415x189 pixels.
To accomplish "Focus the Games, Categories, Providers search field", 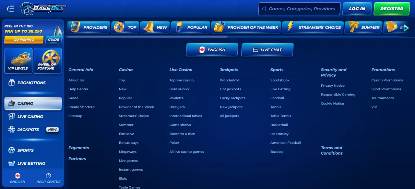I will point(299,9).
